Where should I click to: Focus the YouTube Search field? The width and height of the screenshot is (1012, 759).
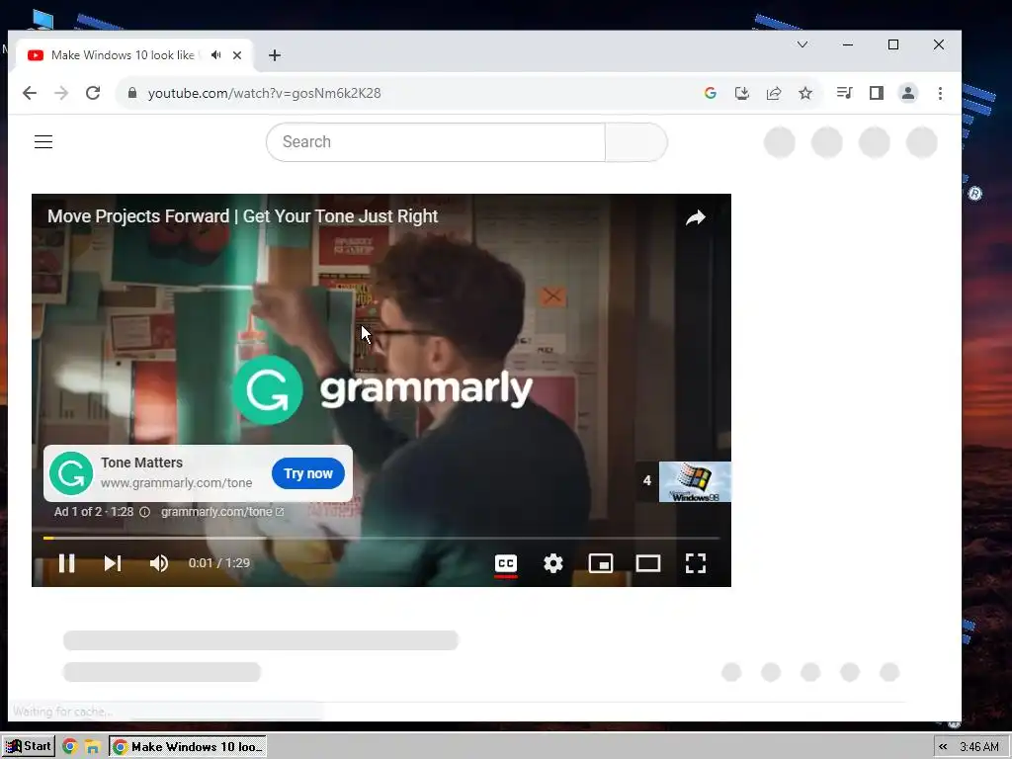(436, 142)
